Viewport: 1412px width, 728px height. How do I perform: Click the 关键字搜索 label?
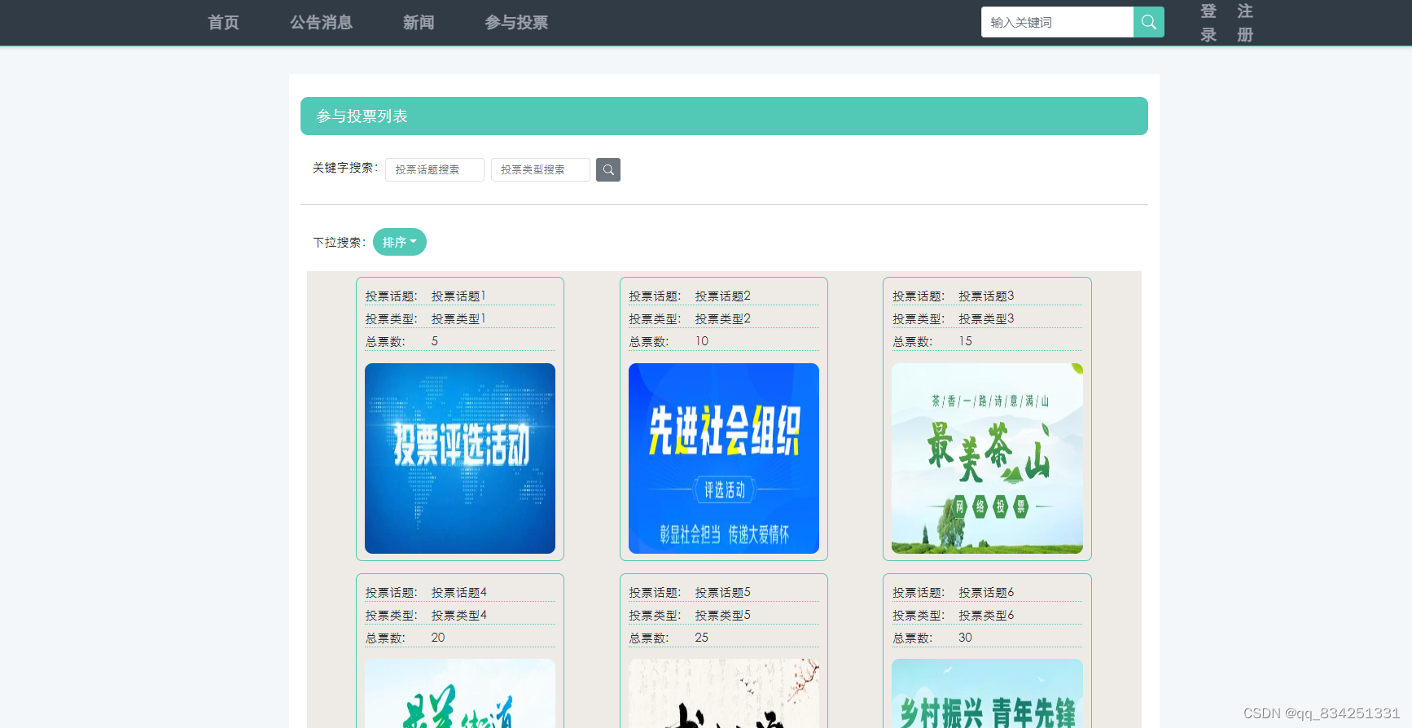coord(345,168)
